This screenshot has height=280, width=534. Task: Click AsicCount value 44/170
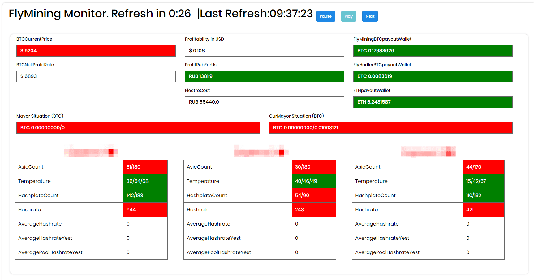point(484,167)
